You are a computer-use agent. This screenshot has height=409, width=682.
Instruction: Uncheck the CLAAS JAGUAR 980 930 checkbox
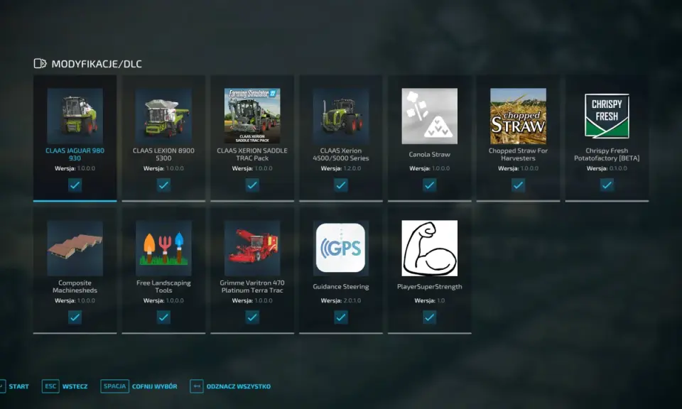tap(75, 185)
